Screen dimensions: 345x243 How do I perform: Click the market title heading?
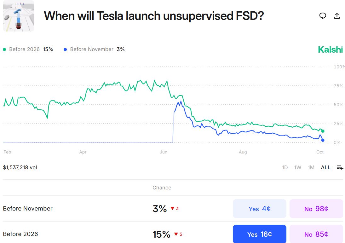click(x=153, y=16)
